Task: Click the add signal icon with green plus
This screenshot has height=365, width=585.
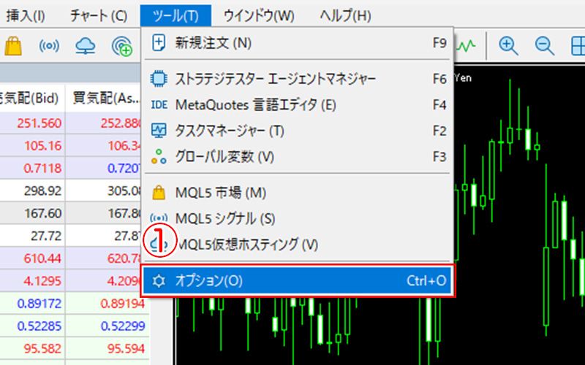Action: (123, 46)
